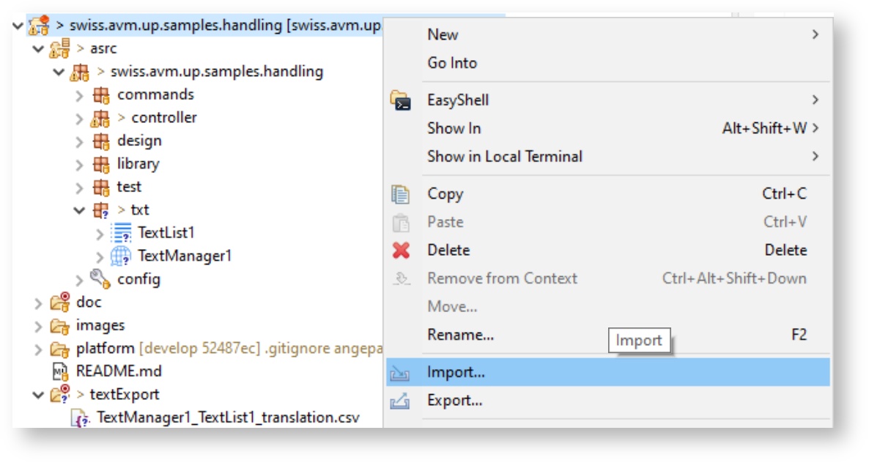Collapse the textExport folder
The image size is (869, 463).
38,395
